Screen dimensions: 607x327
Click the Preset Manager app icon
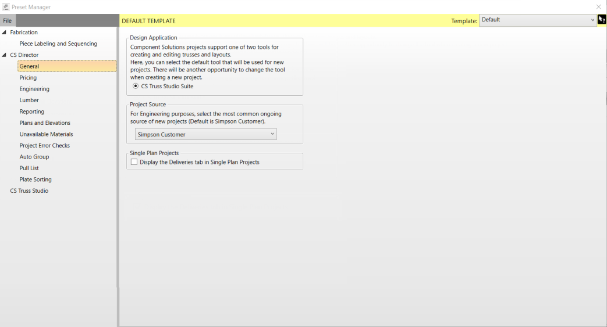tap(6, 7)
